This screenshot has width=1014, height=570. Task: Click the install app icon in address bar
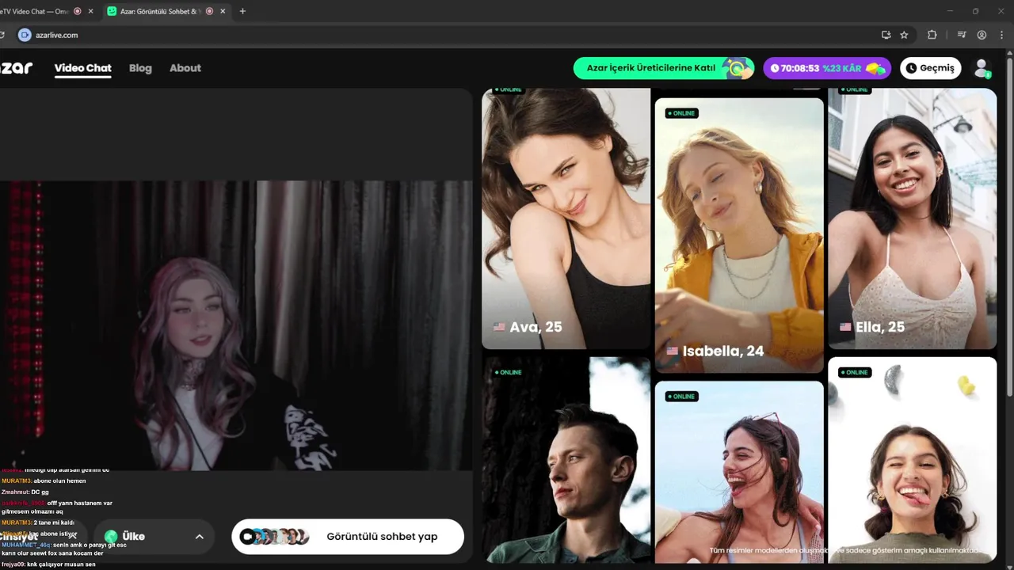click(886, 35)
